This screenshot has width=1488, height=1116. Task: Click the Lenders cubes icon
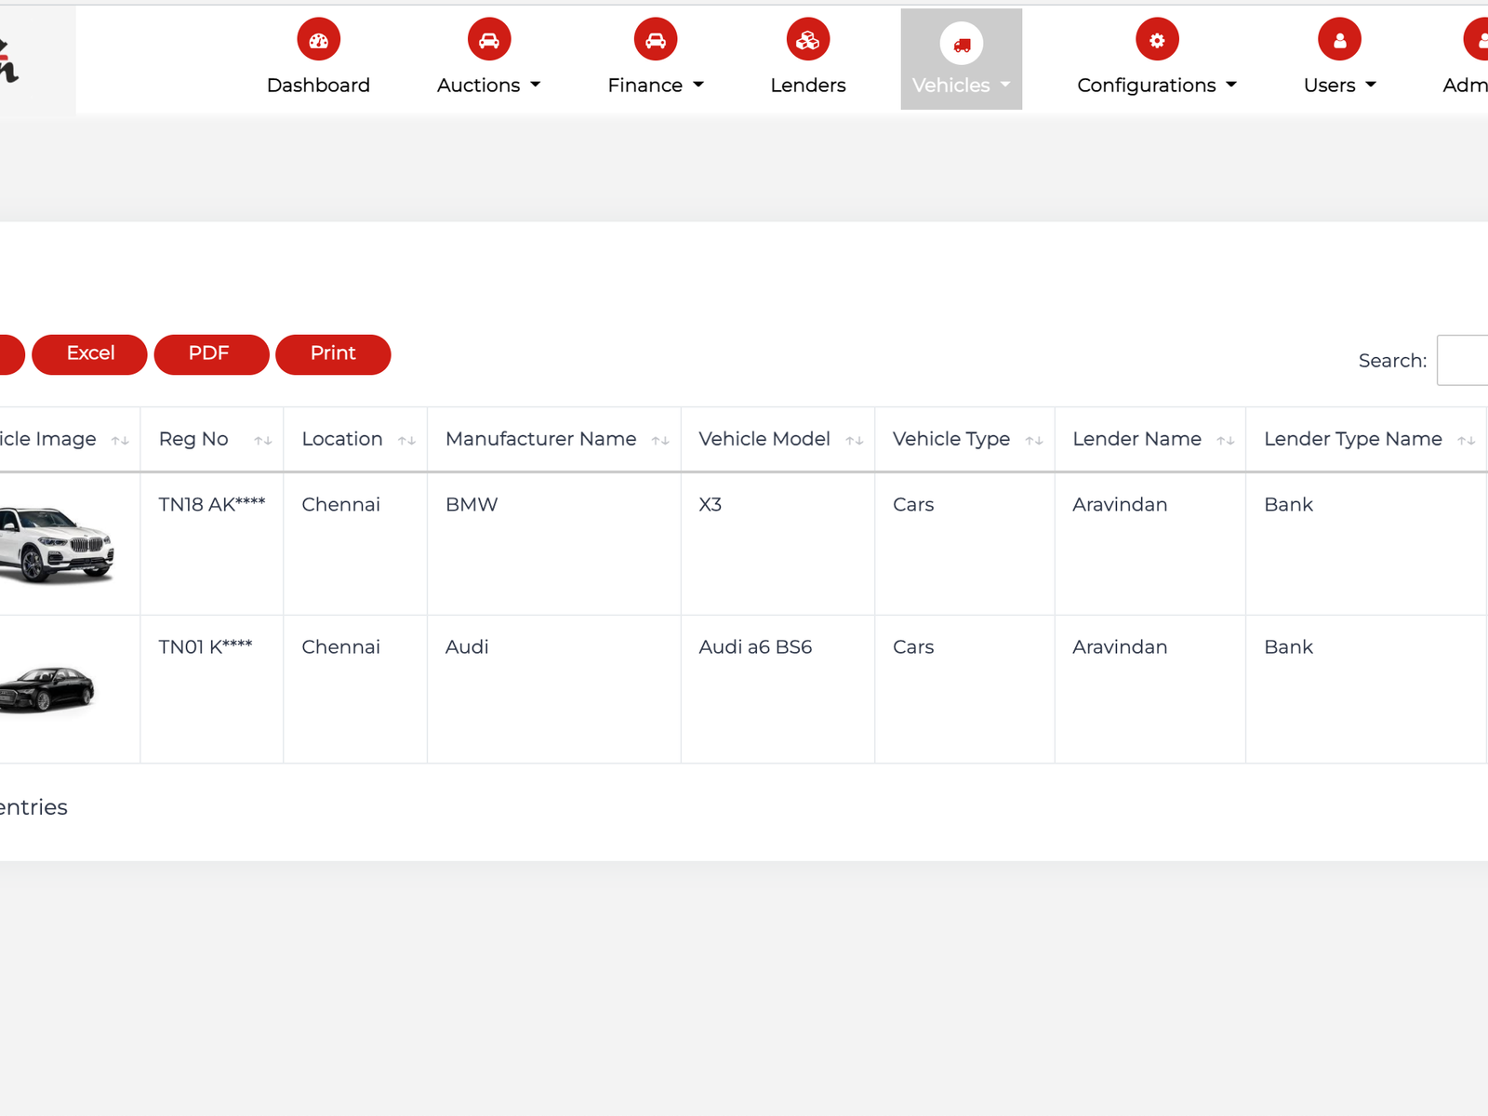(x=807, y=40)
